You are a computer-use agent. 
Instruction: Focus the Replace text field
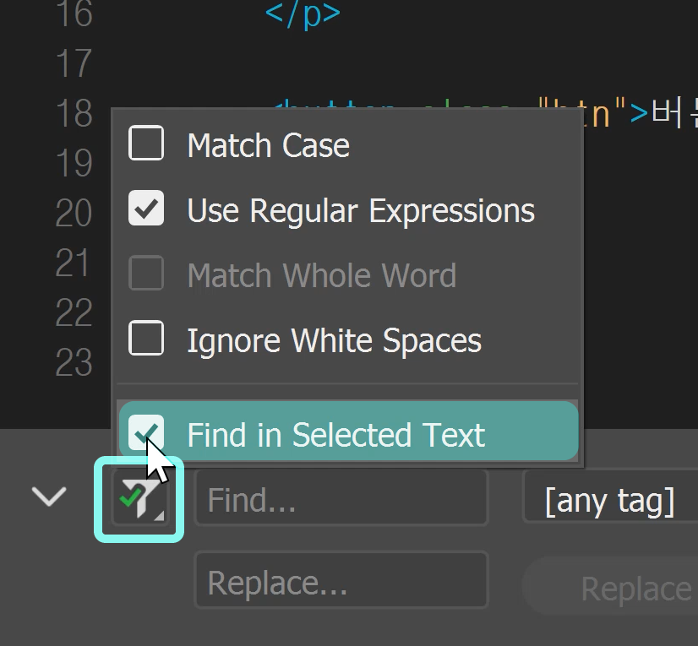click(x=341, y=583)
